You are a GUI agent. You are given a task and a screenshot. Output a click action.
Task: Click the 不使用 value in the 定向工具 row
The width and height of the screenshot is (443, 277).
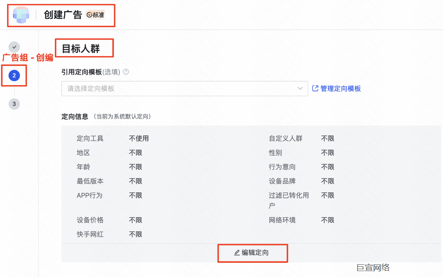point(139,138)
